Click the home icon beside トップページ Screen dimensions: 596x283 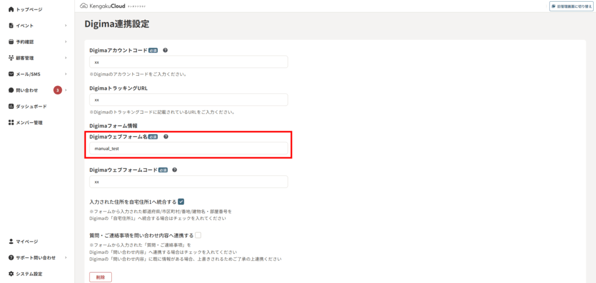point(11,9)
